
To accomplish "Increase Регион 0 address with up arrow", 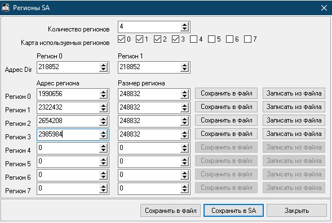I will click(103, 92).
